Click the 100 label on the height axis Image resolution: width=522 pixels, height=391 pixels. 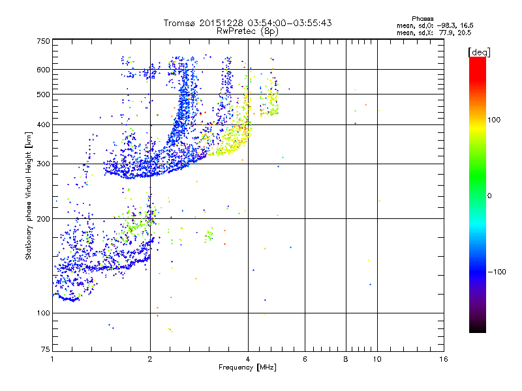click(x=43, y=313)
